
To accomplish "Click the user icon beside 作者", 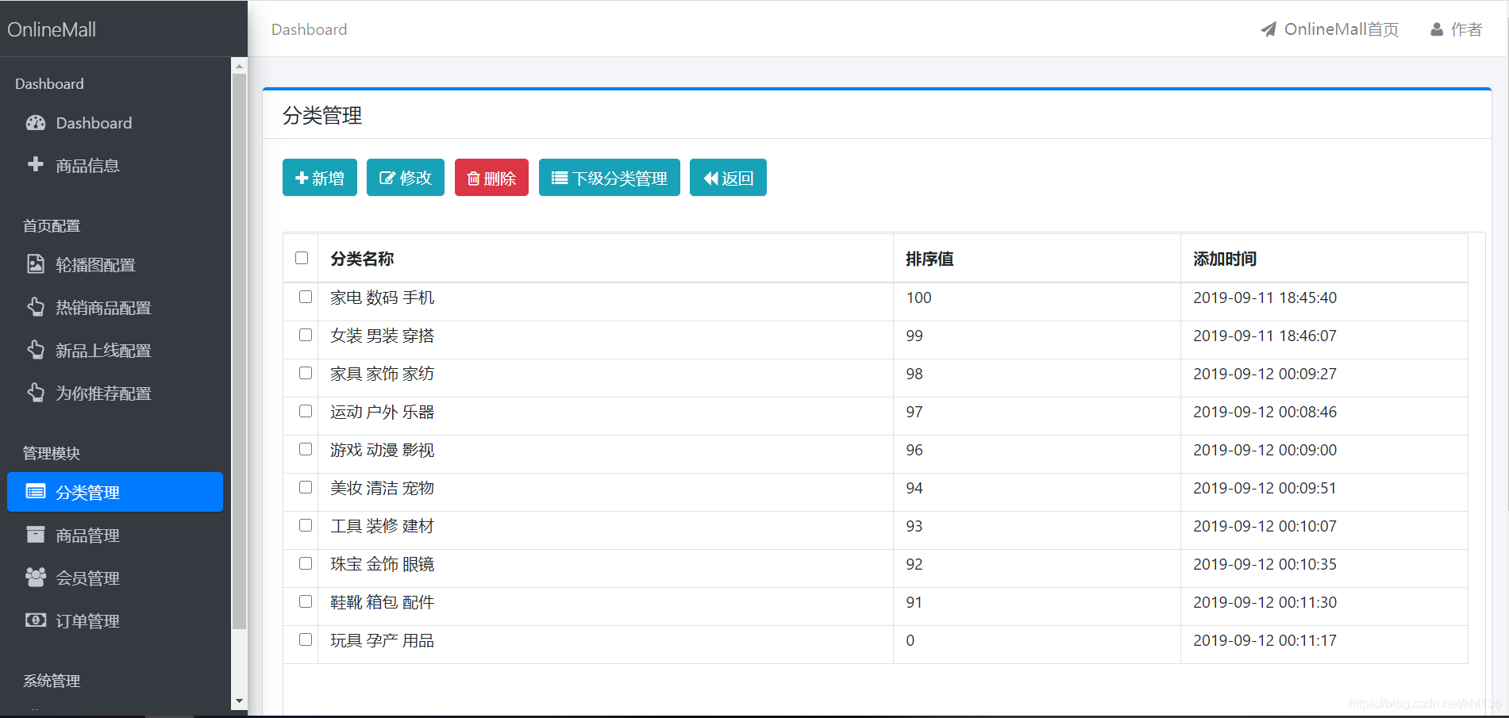I will tap(1437, 29).
